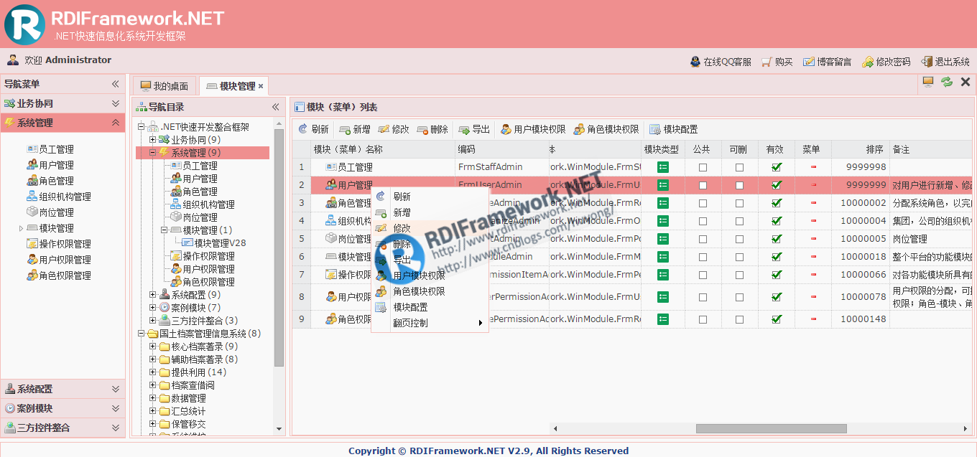
Task: Open 在线QQ客服 in the header
Action: 721,62
